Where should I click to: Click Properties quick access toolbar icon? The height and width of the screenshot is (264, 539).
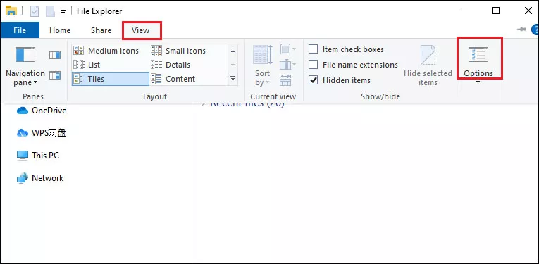[x=35, y=11]
